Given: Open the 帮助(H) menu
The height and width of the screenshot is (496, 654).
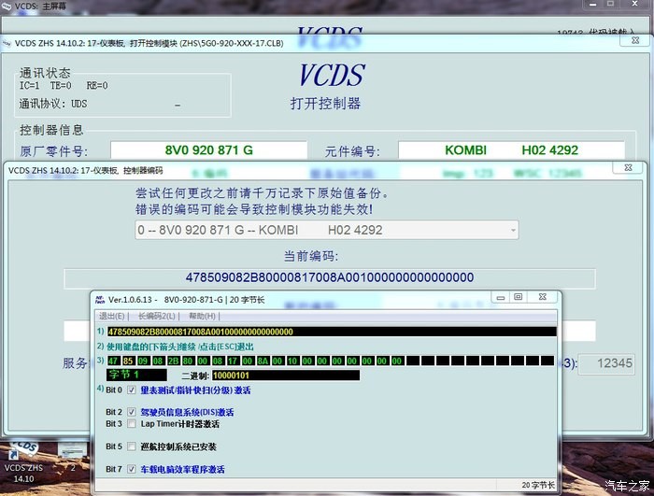Looking at the screenshot, I should (202, 317).
